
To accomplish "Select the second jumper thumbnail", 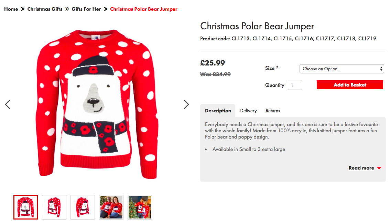I will (54, 207).
